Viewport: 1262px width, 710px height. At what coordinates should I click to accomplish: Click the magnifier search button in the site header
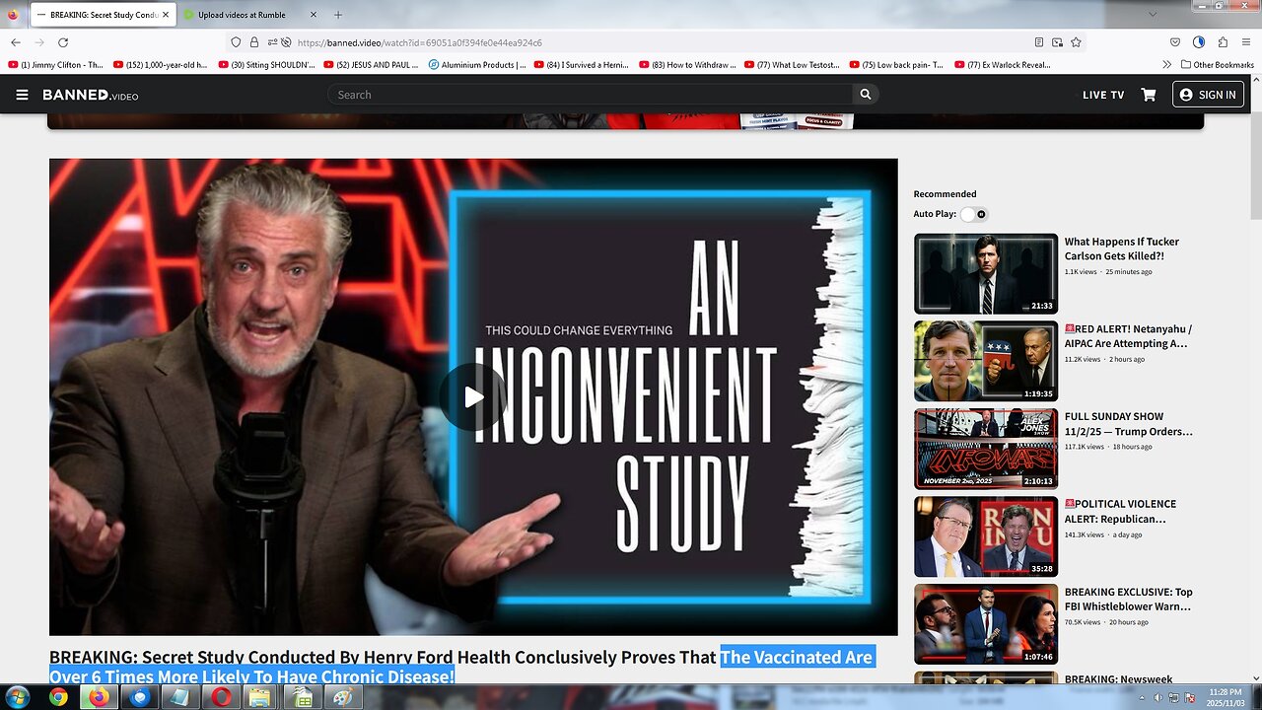866,95
